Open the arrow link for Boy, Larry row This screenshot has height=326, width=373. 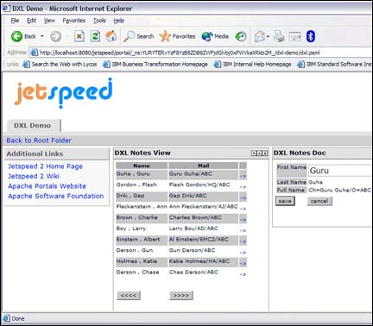tap(243, 230)
